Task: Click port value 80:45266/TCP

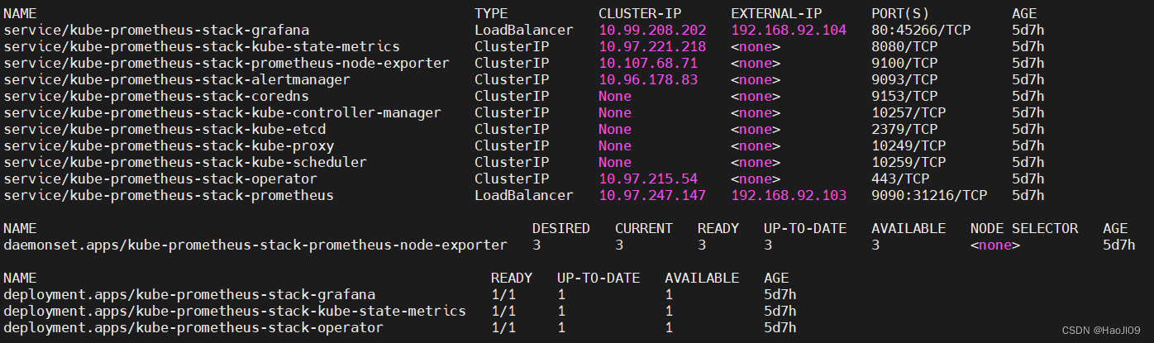Action: pos(921,30)
